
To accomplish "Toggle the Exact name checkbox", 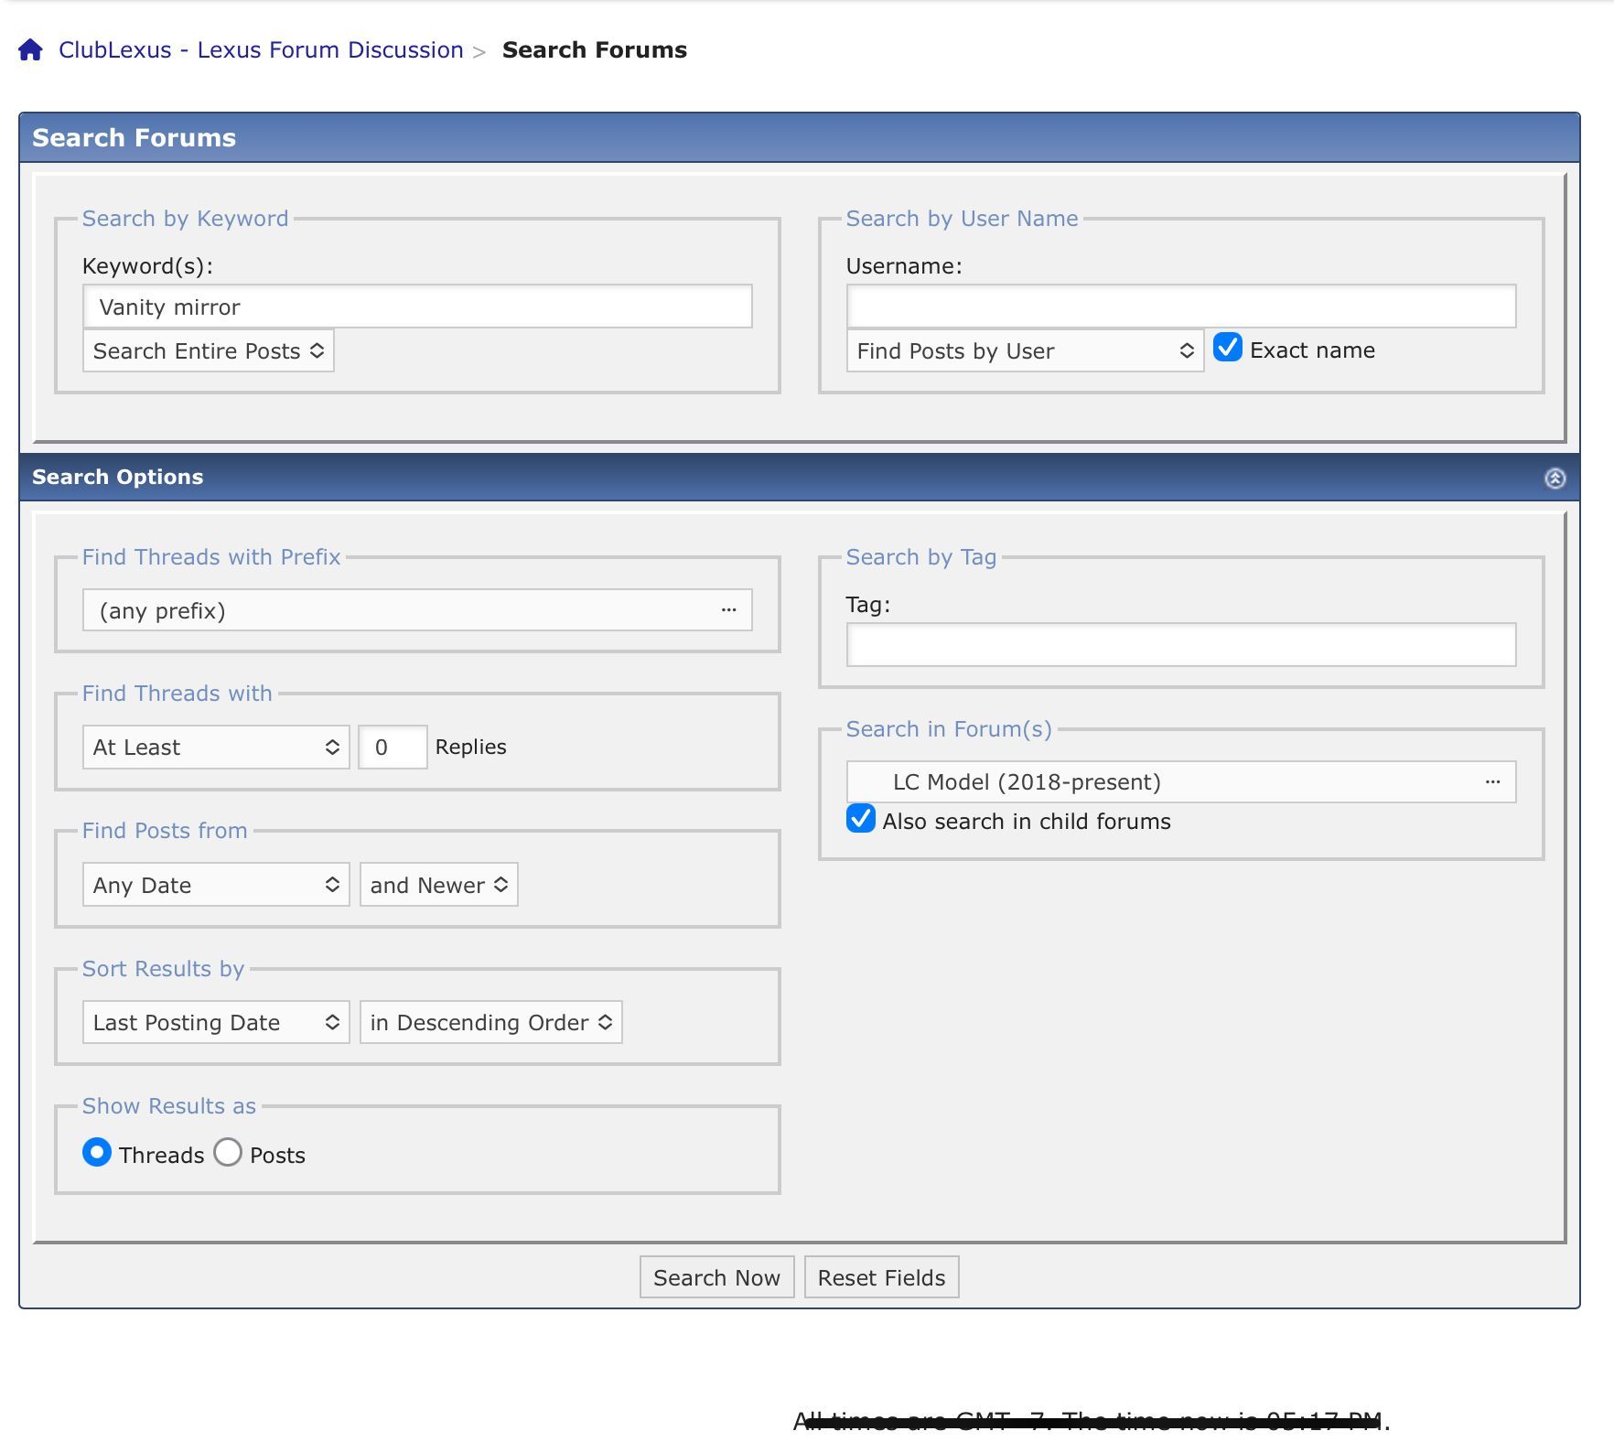I will (1227, 348).
